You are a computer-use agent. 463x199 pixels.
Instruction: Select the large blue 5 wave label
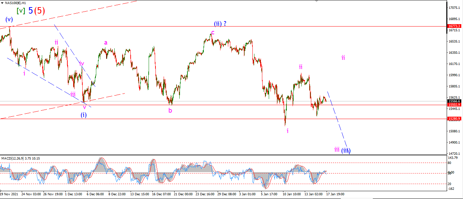click(x=31, y=11)
